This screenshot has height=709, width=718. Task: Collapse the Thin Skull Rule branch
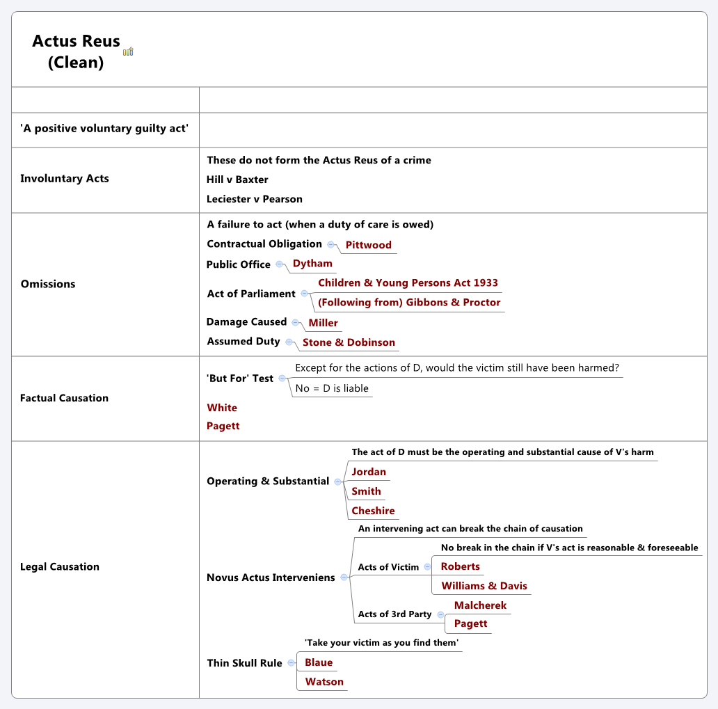(x=291, y=663)
